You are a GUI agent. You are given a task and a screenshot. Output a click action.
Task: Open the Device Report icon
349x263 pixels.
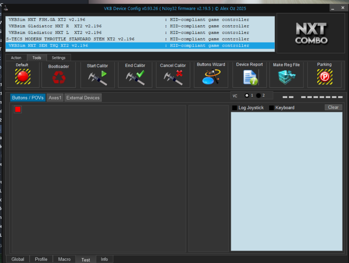click(x=249, y=77)
